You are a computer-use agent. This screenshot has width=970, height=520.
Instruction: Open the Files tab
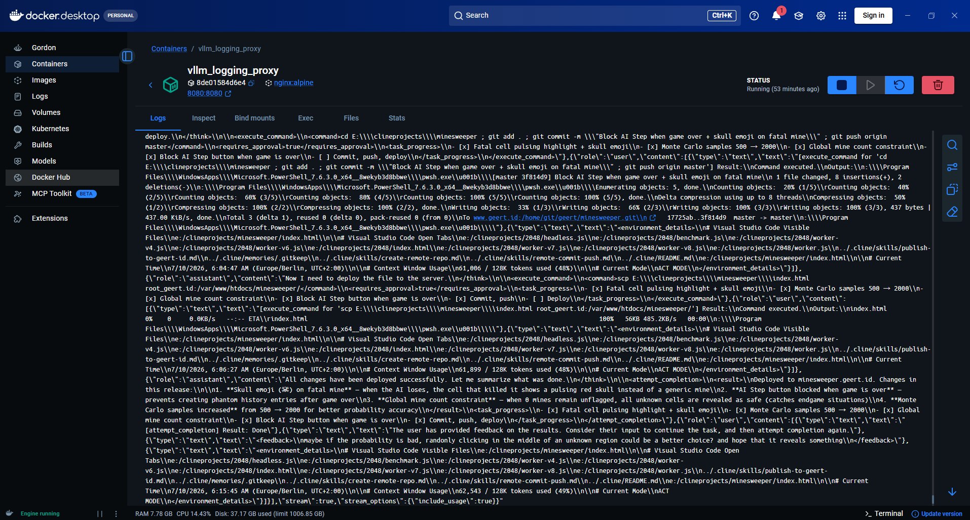[351, 118]
